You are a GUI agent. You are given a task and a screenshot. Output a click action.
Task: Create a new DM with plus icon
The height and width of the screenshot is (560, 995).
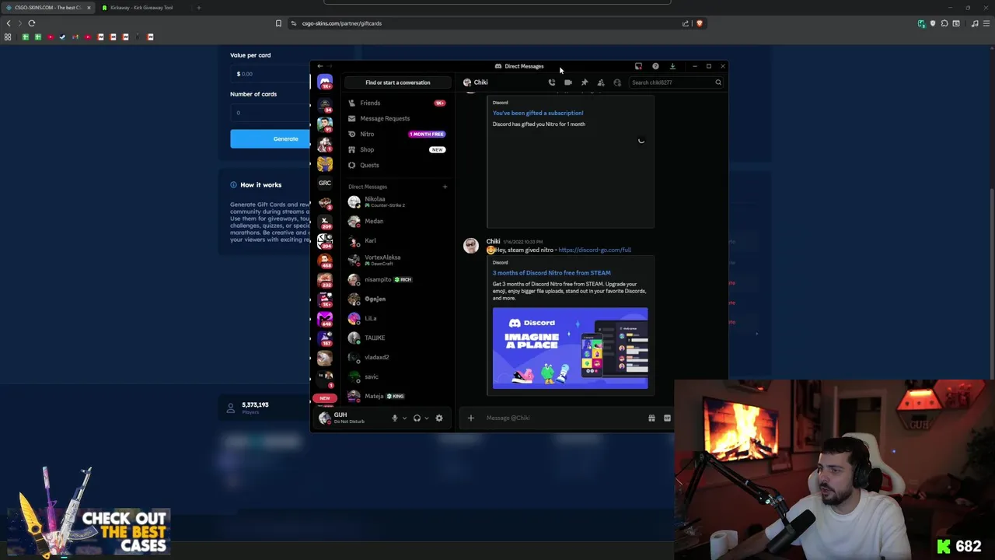click(x=445, y=187)
